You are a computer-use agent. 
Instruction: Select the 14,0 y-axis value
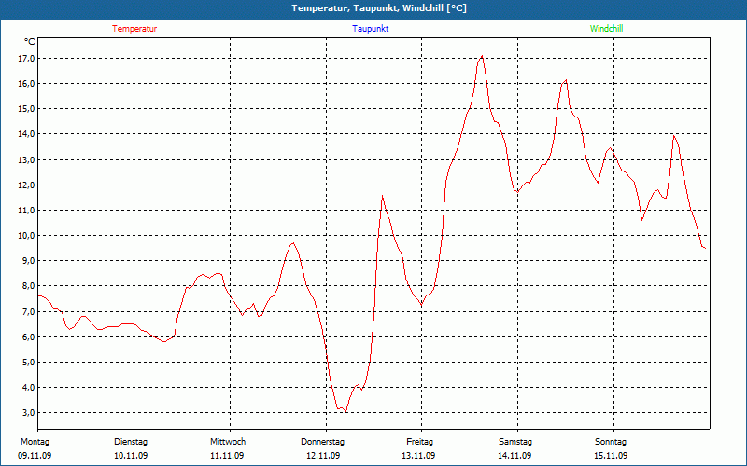pyautogui.click(x=26, y=134)
